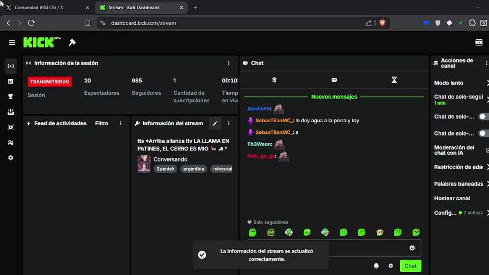Open the trophy achievements sidebar icon
The height and width of the screenshot is (275, 489).
[11, 97]
